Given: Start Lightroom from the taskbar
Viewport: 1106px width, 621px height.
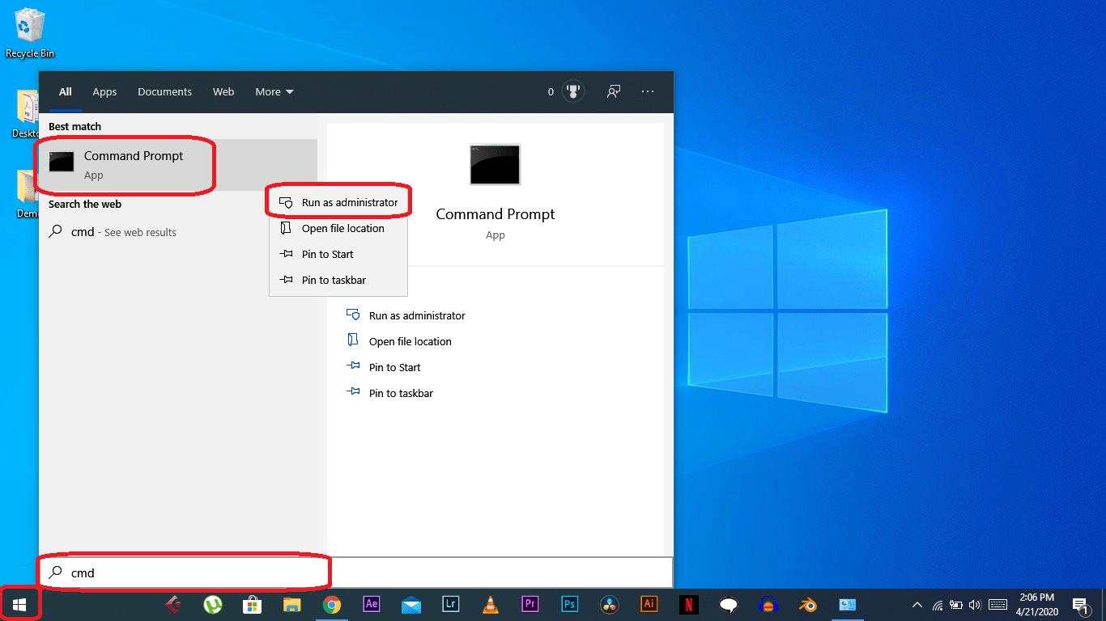Looking at the screenshot, I should 450,604.
